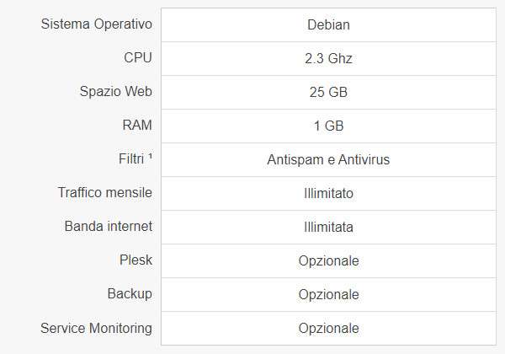Select the Debian value cell

328,24
